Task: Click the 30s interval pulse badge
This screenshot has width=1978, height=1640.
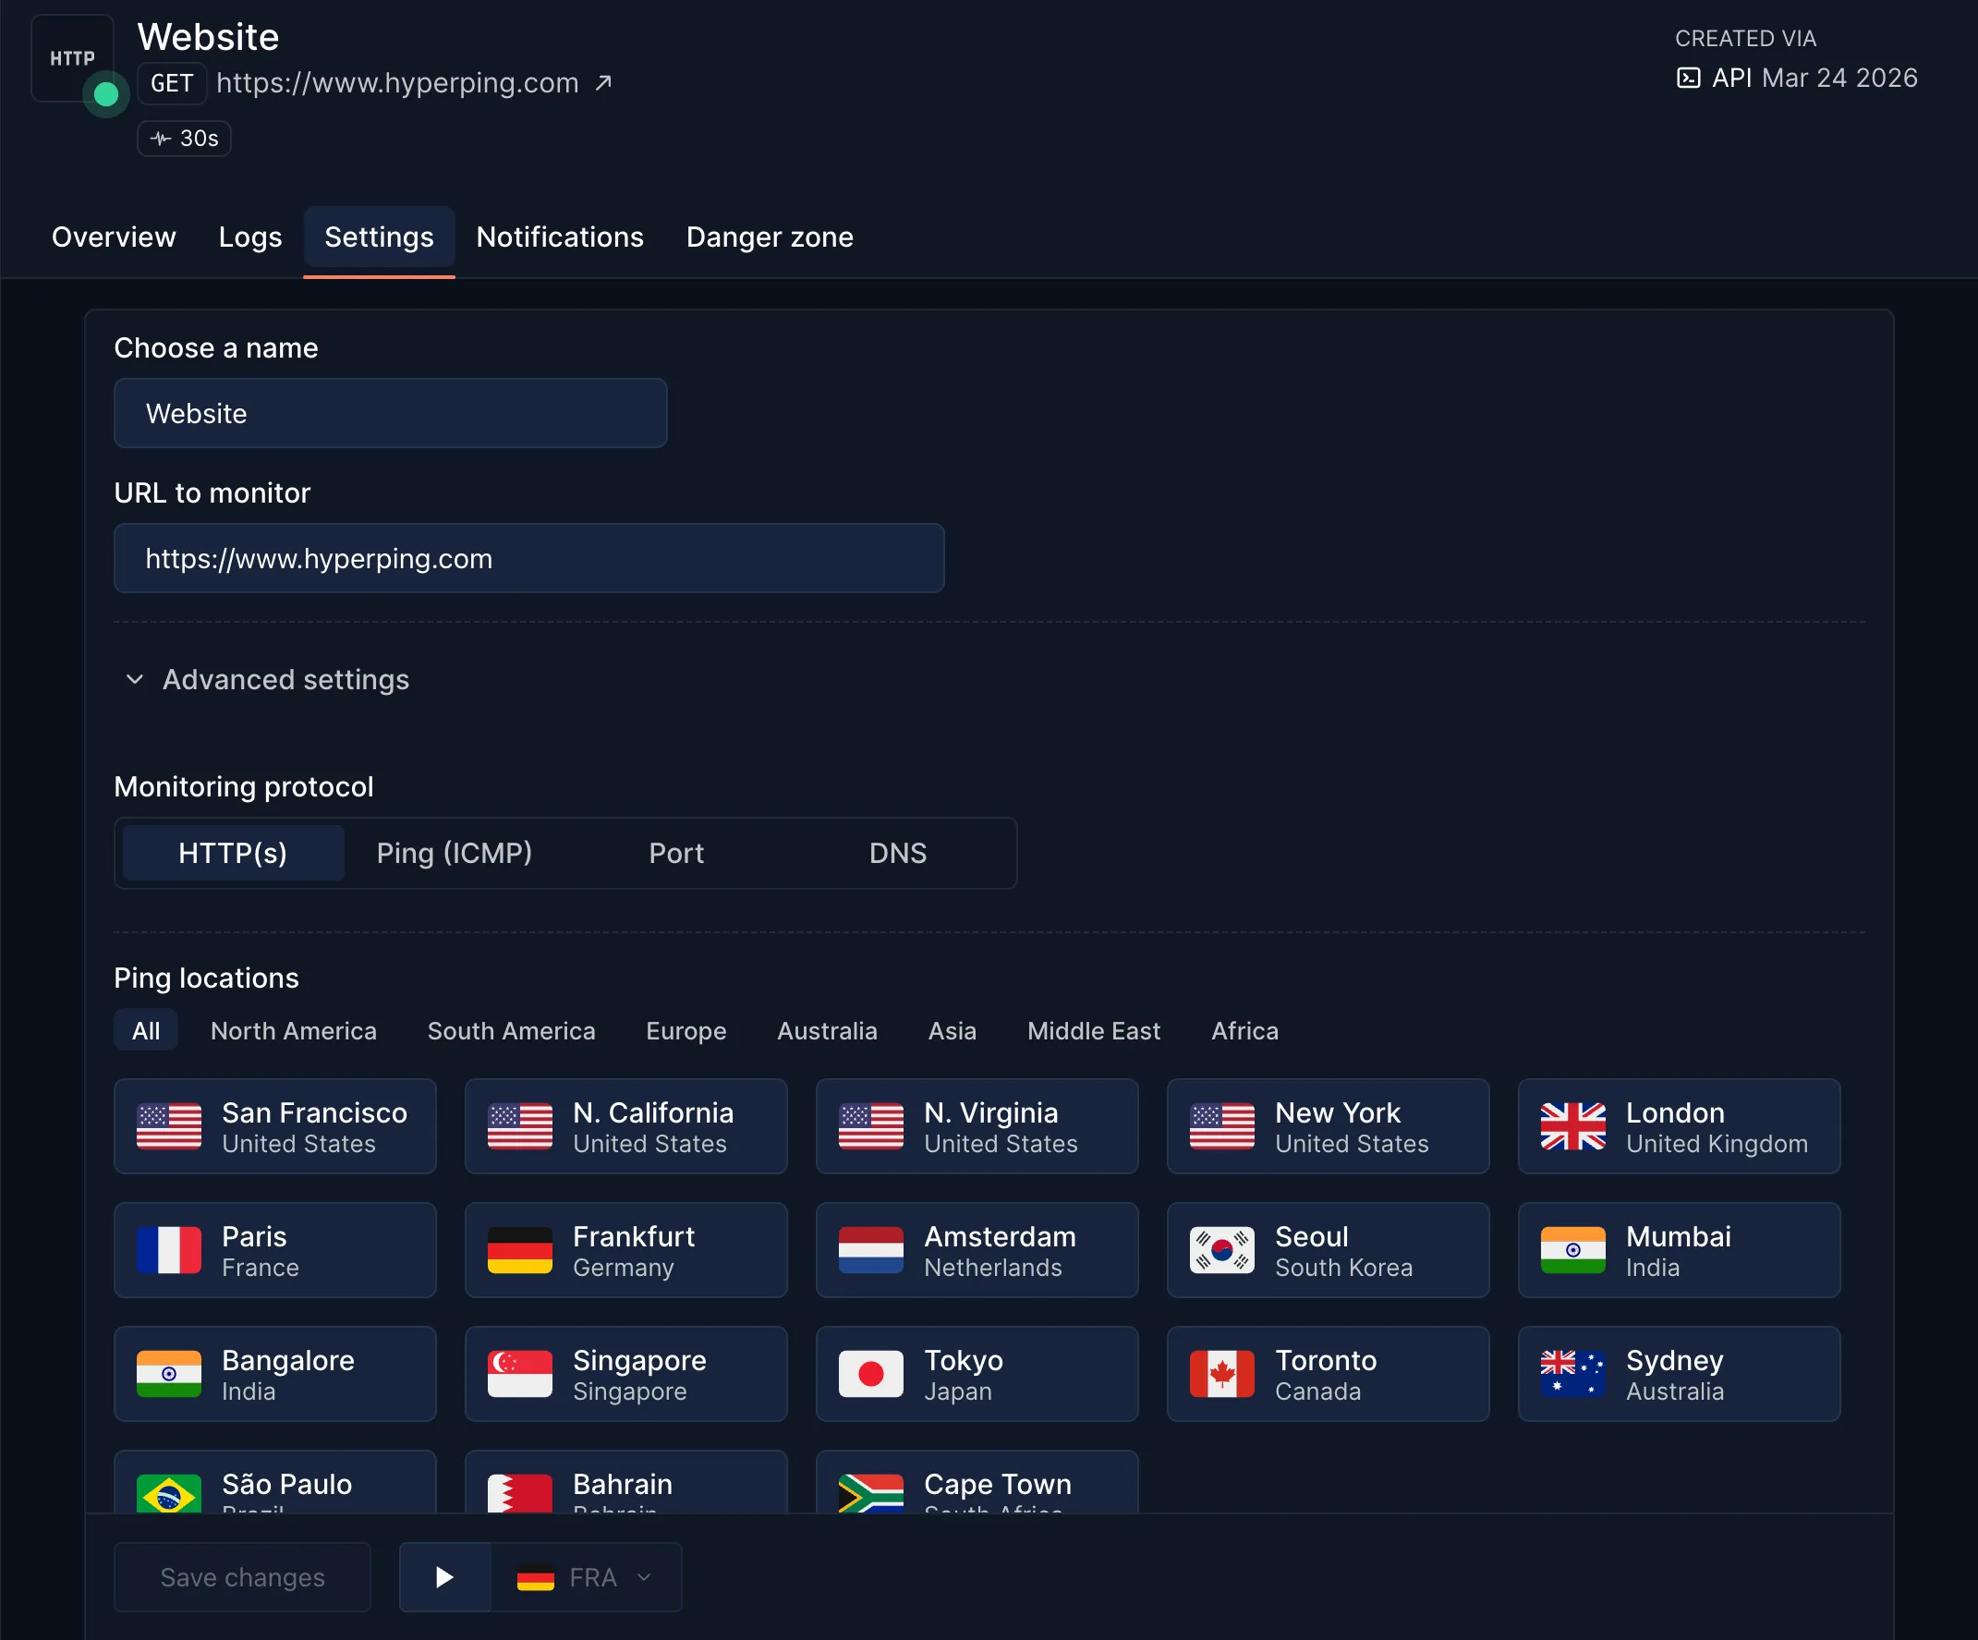Action: coord(185,139)
